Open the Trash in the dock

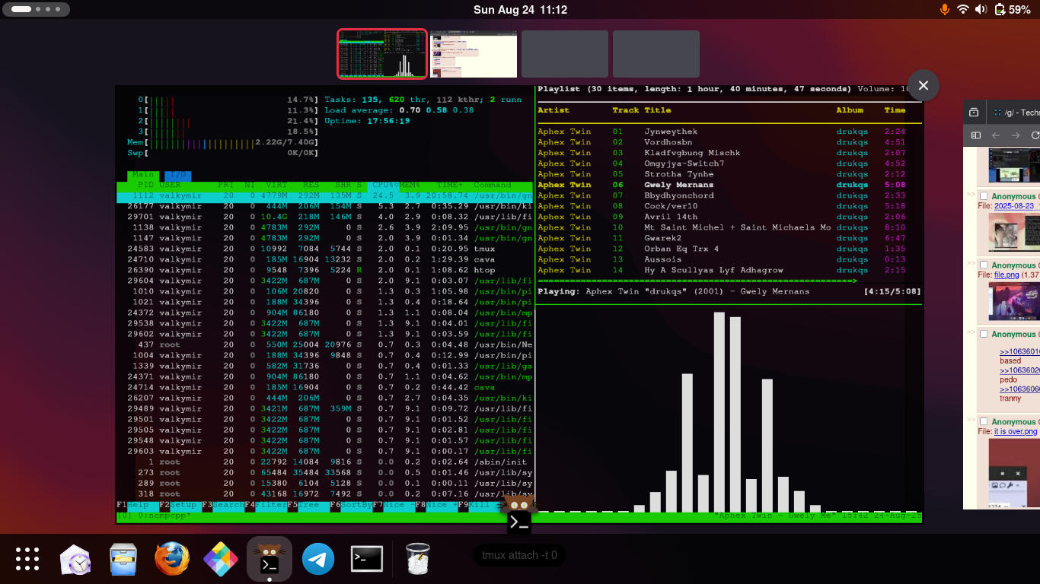[x=417, y=560]
